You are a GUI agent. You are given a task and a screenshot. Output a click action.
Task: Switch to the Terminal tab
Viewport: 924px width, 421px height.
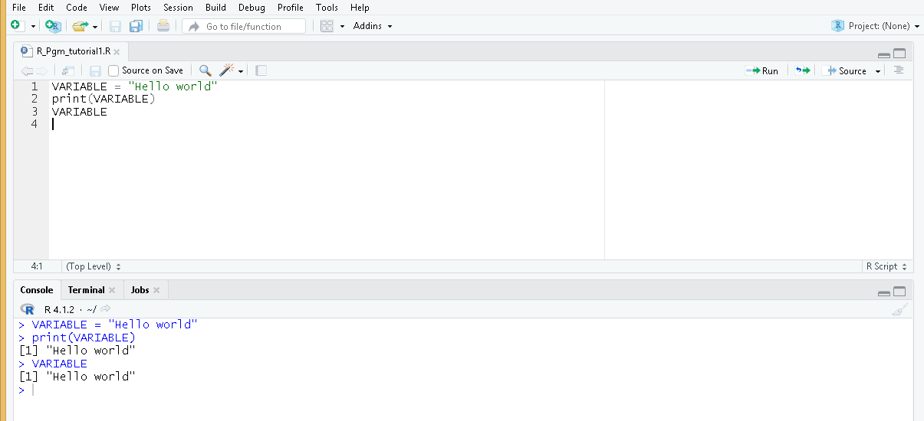(86, 290)
